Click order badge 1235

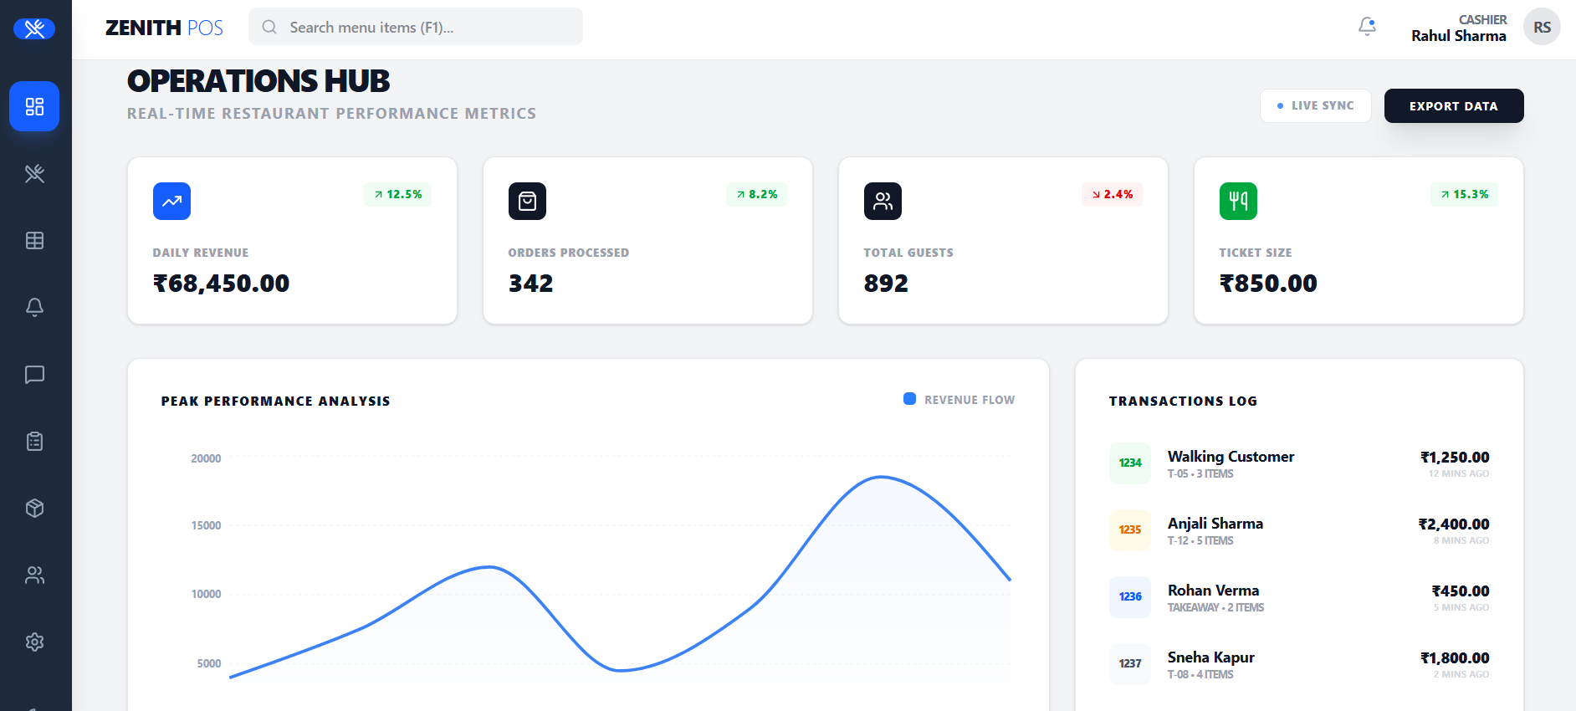1130,530
